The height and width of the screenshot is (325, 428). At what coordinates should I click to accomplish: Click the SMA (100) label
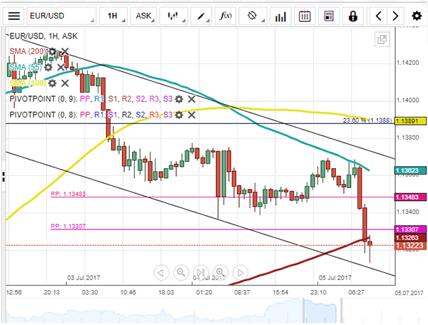(28, 83)
